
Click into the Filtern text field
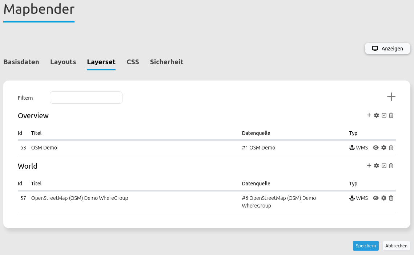pos(86,98)
